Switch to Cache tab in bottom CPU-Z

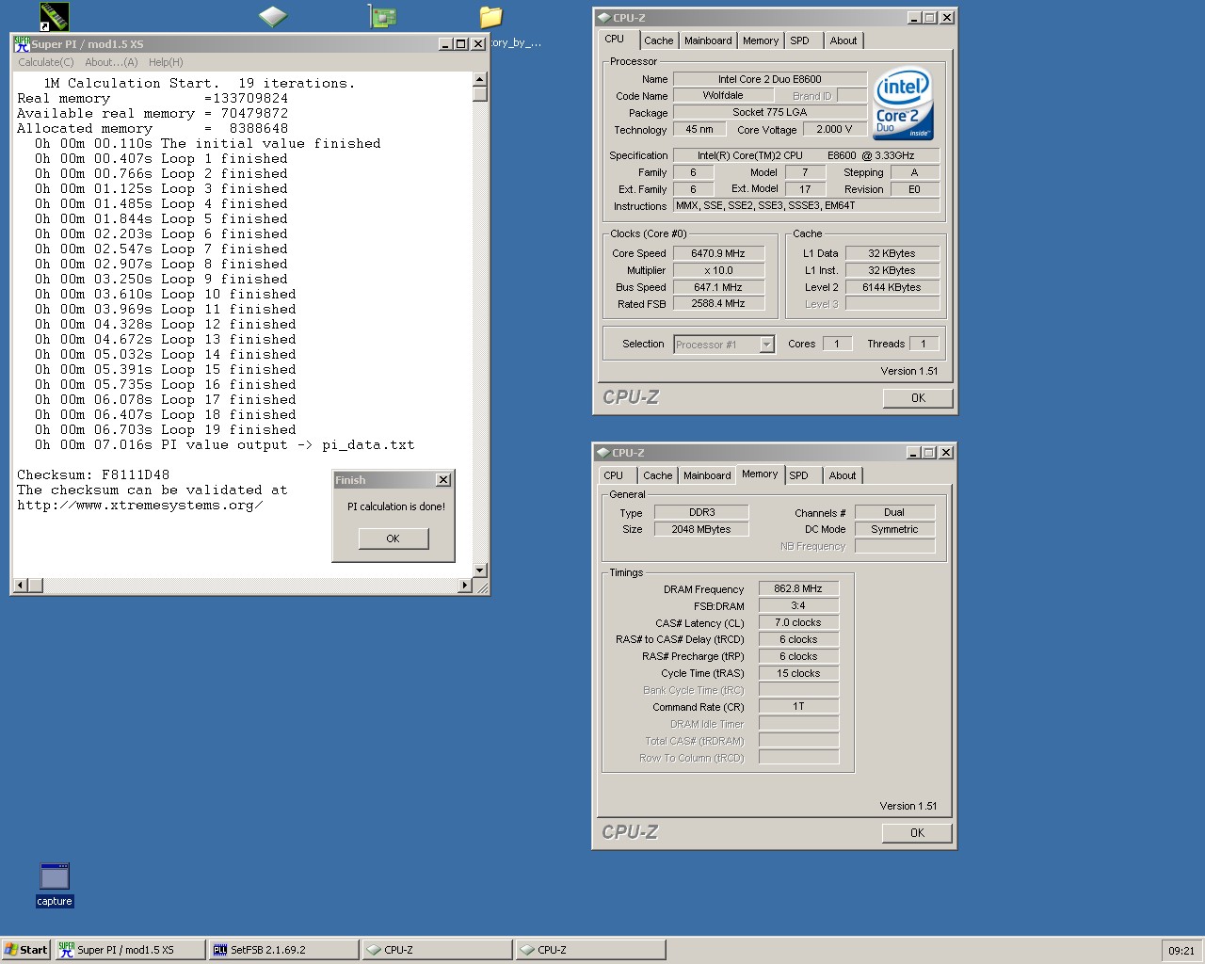(x=658, y=475)
